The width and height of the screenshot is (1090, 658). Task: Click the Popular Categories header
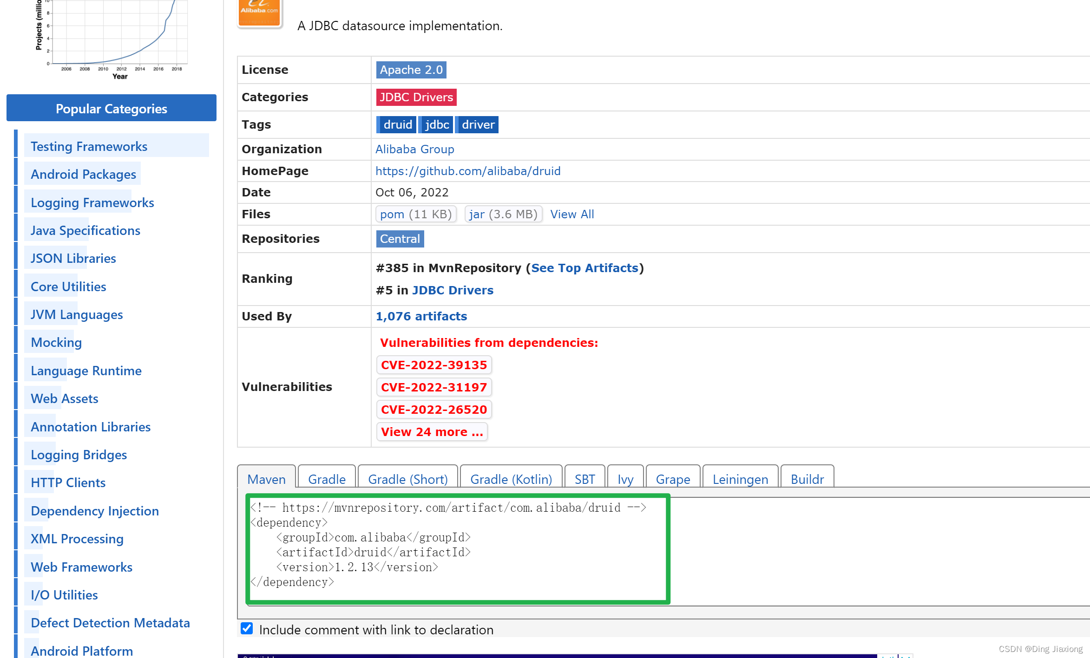[112, 108]
